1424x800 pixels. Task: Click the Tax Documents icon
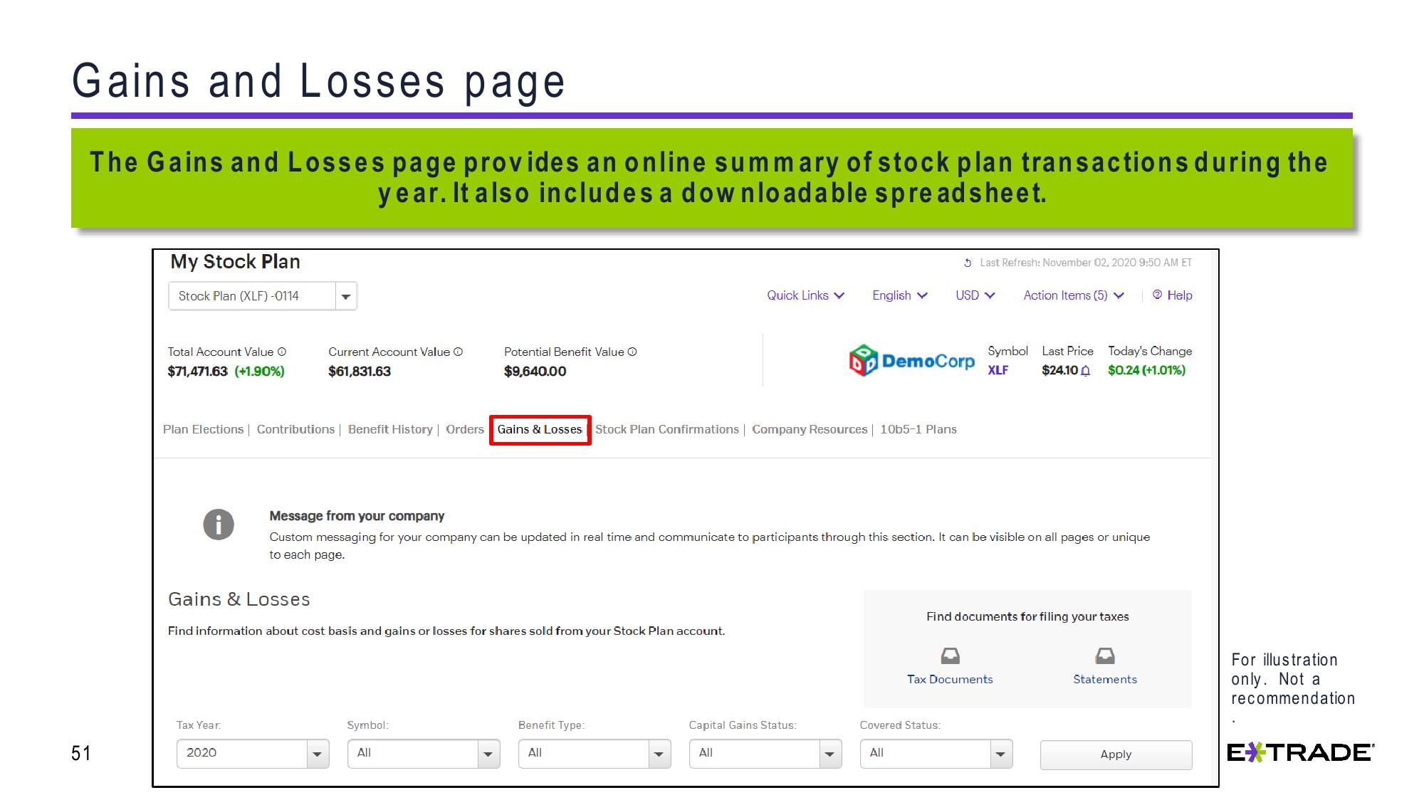click(948, 656)
